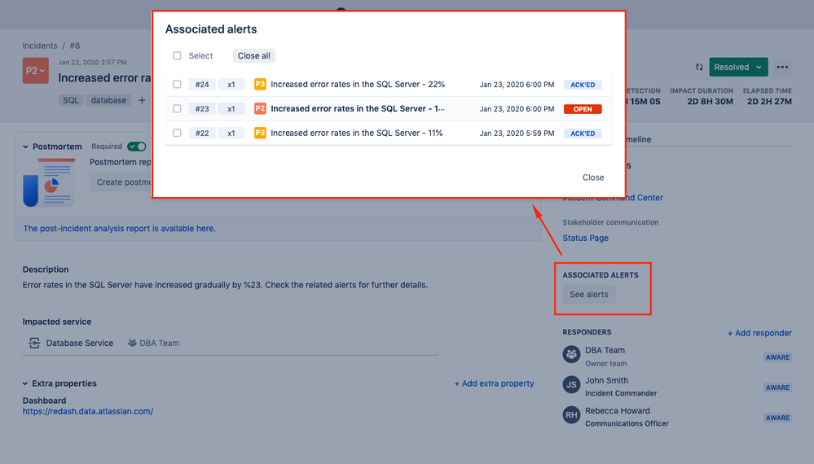
Task: Open the redash.data.atlassian.com dashboard link
Action: (88, 411)
